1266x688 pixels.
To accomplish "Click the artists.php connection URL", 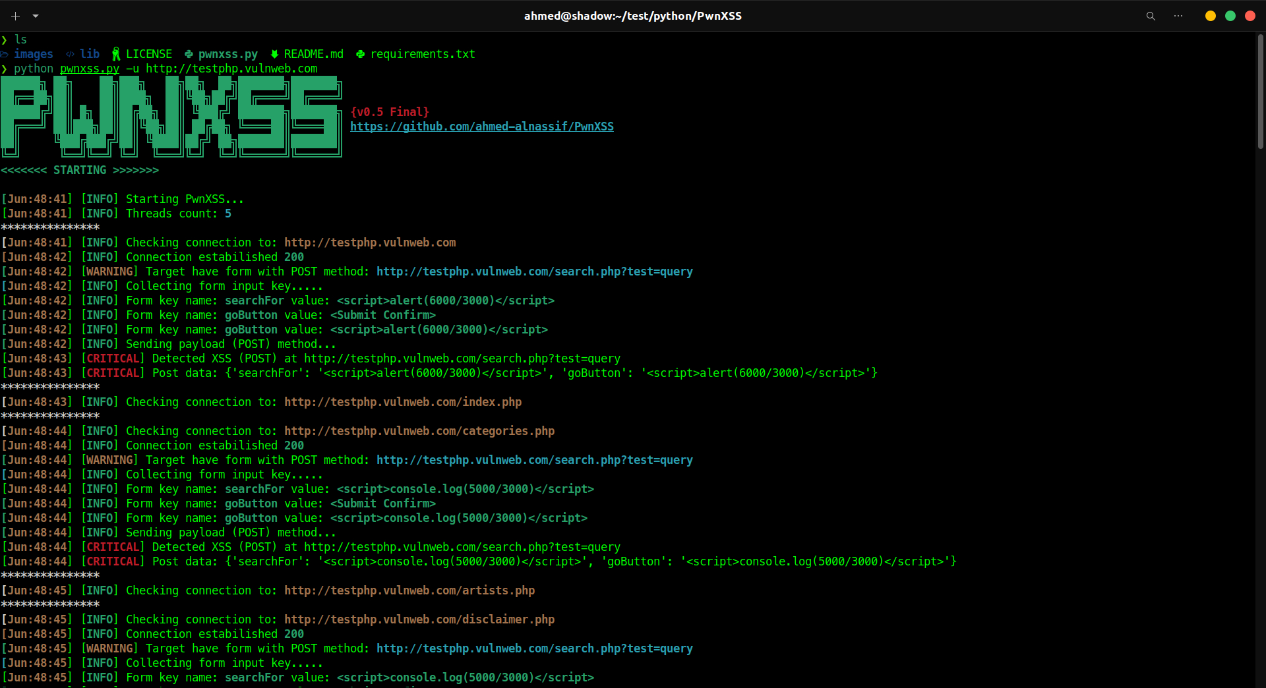I will pyautogui.click(x=409, y=590).
